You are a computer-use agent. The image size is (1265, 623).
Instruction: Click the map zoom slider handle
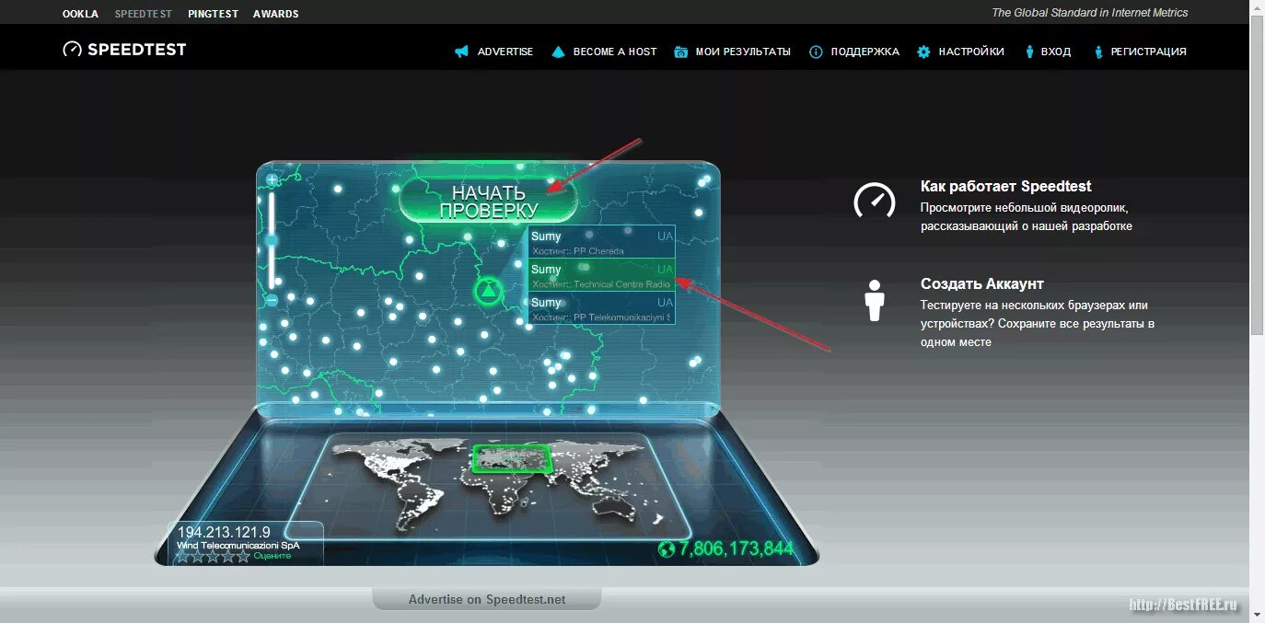point(272,241)
